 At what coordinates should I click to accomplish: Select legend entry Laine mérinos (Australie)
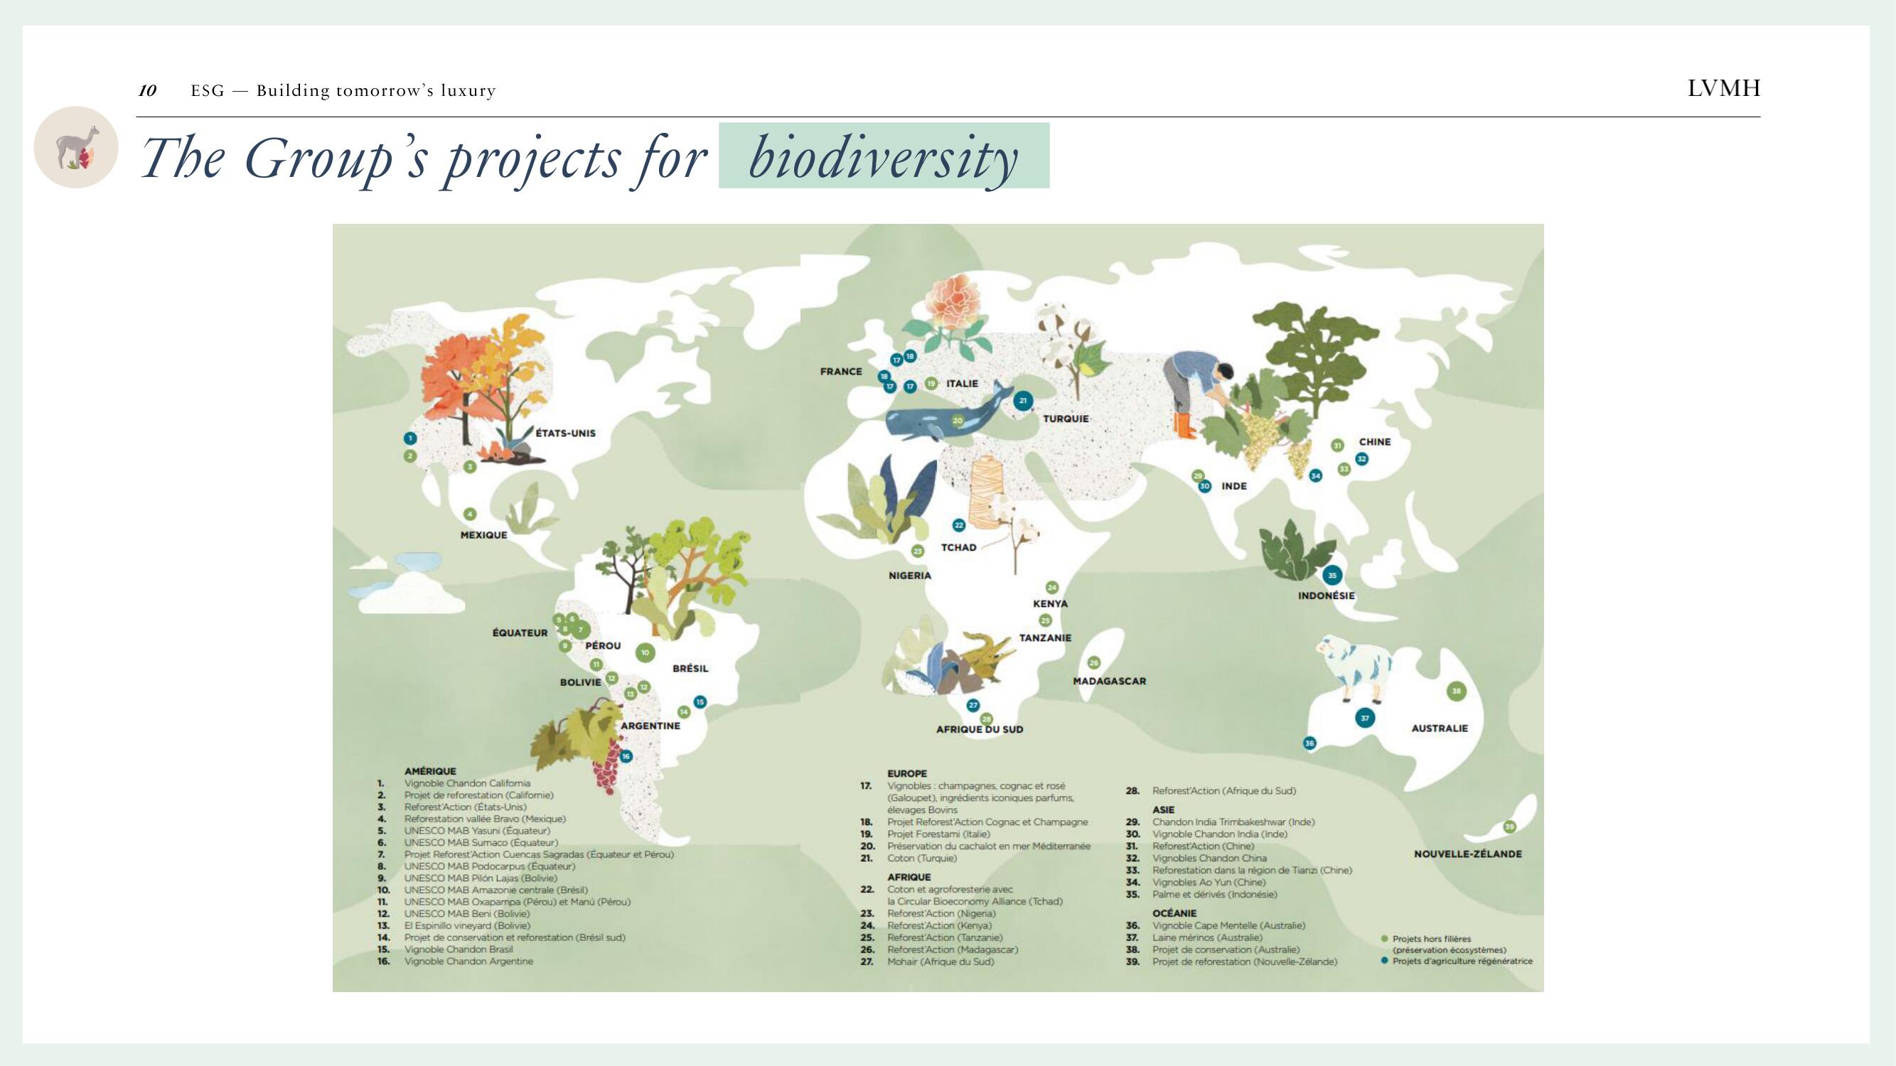[1207, 938]
